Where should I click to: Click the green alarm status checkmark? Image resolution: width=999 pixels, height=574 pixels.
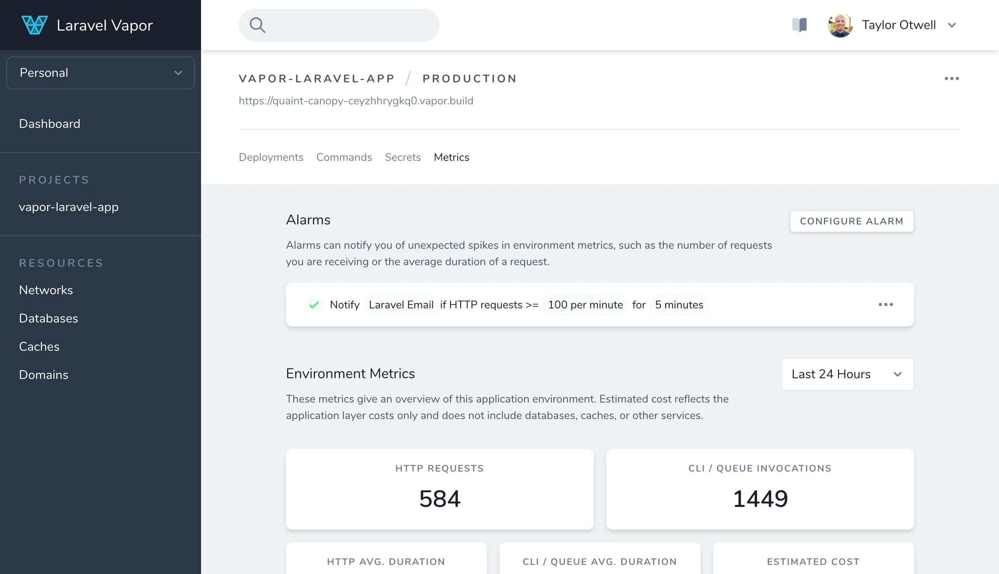point(314,304)
